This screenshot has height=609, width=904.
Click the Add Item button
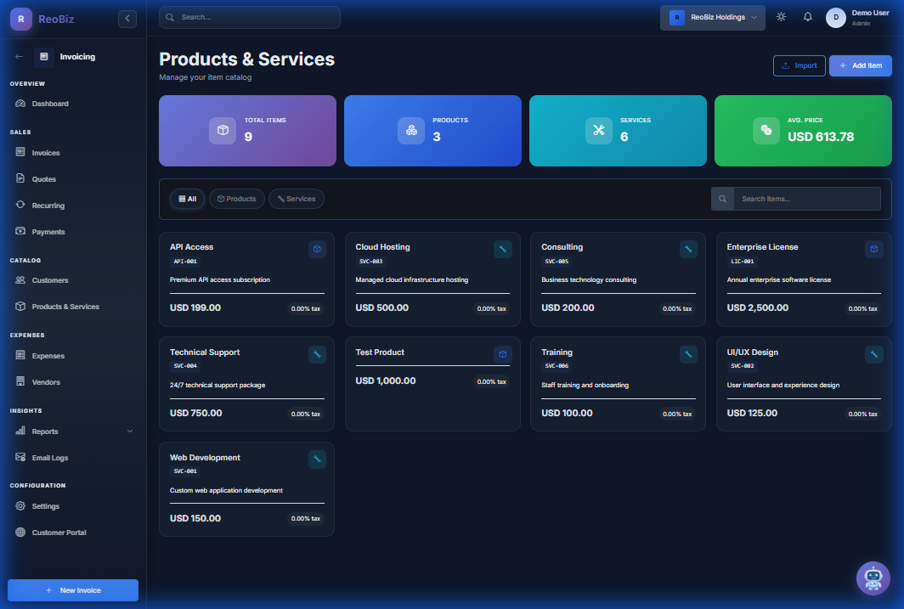[860, 65]
